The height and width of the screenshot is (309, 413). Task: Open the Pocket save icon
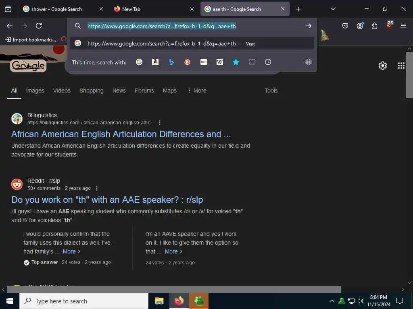pyautogui.click(x=345, y=26)
